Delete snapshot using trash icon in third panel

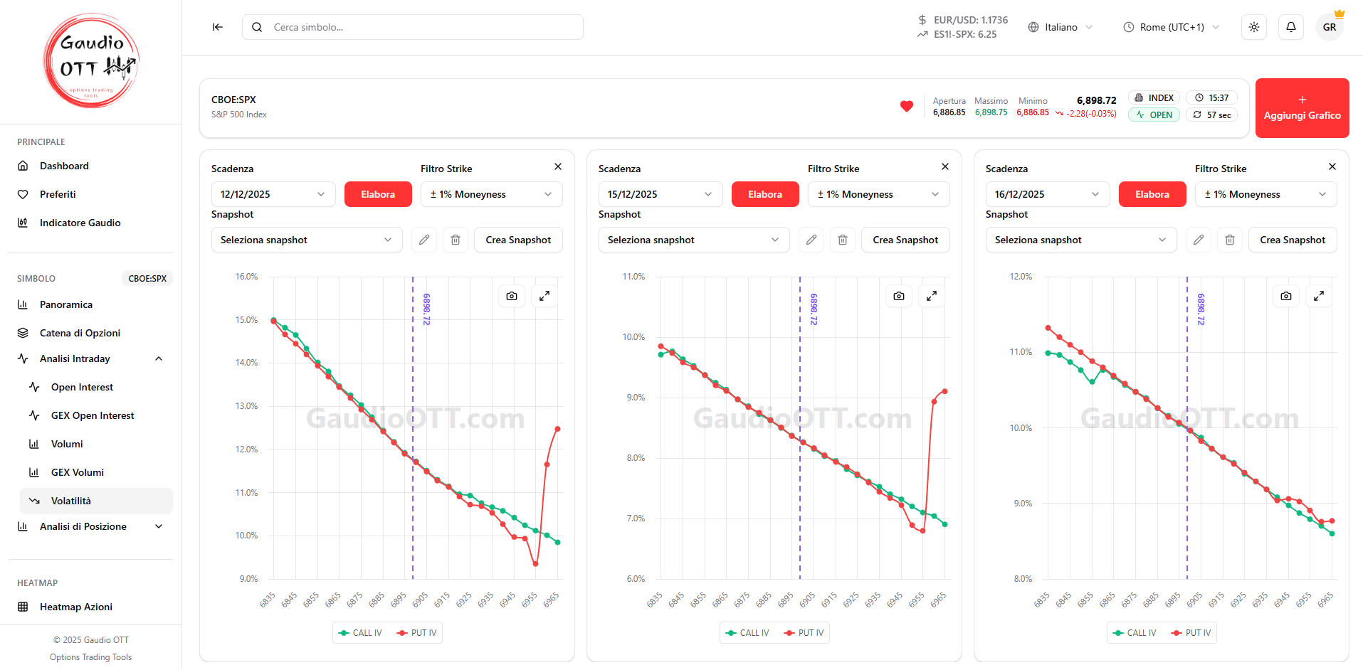click(1229, 240)
